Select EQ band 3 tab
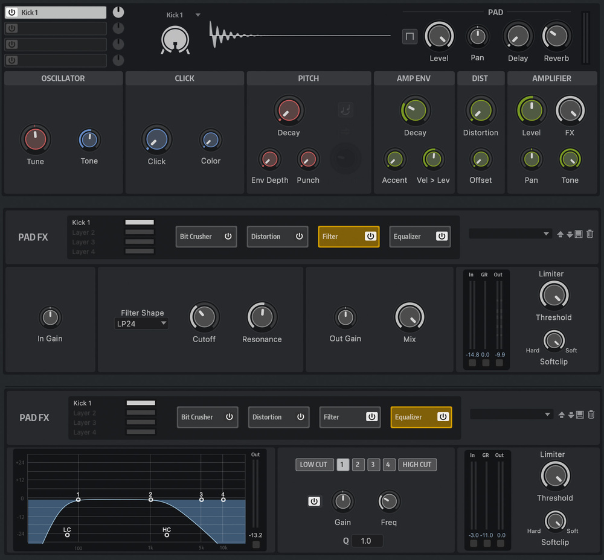The image size is (604, 560). [373, 465]
